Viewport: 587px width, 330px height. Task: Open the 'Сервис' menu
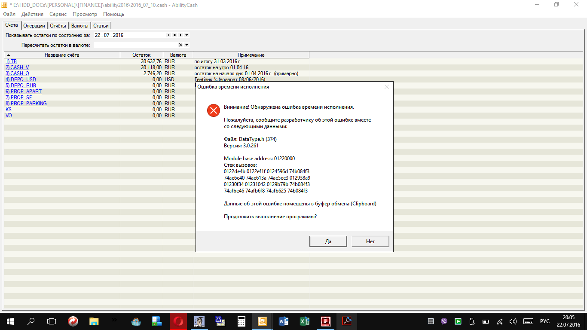coord(58,14)
